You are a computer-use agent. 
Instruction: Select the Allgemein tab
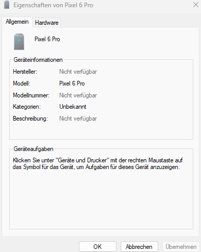click(x=17, y=22)
